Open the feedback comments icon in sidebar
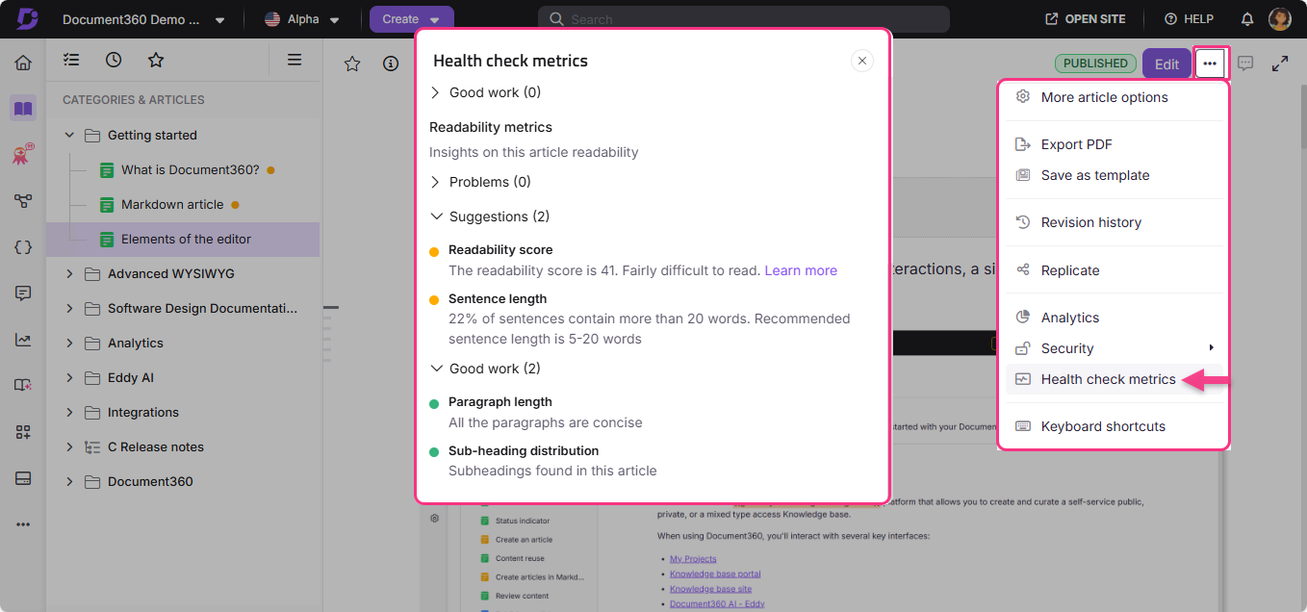 22,293
